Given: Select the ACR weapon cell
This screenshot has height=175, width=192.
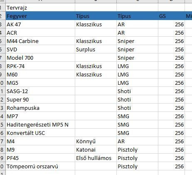Looking at the screenshot, I should (x=40, y=33).
